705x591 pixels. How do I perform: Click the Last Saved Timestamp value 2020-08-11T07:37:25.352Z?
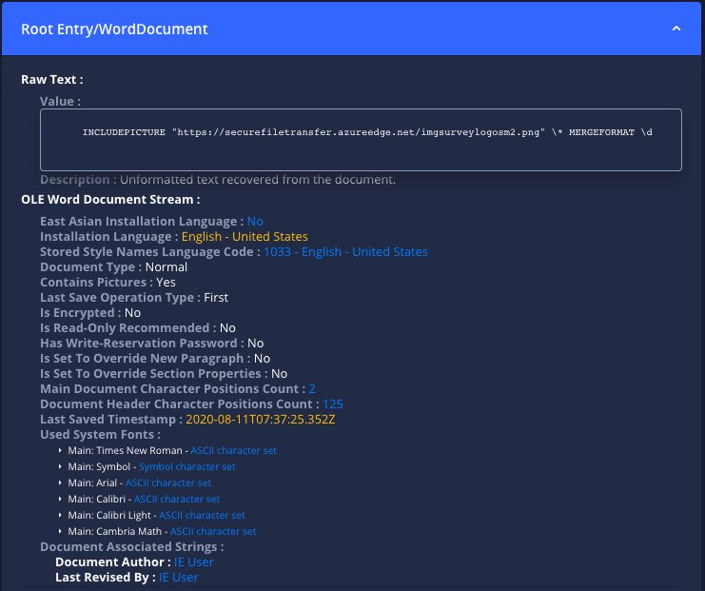[x=261, y=419]
